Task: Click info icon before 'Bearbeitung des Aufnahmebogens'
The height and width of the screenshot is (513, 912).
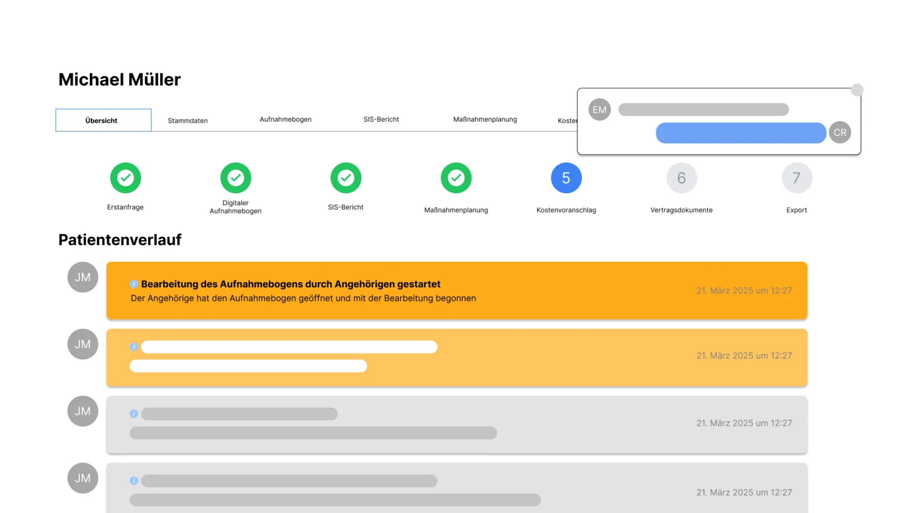Action: [134, 284]
